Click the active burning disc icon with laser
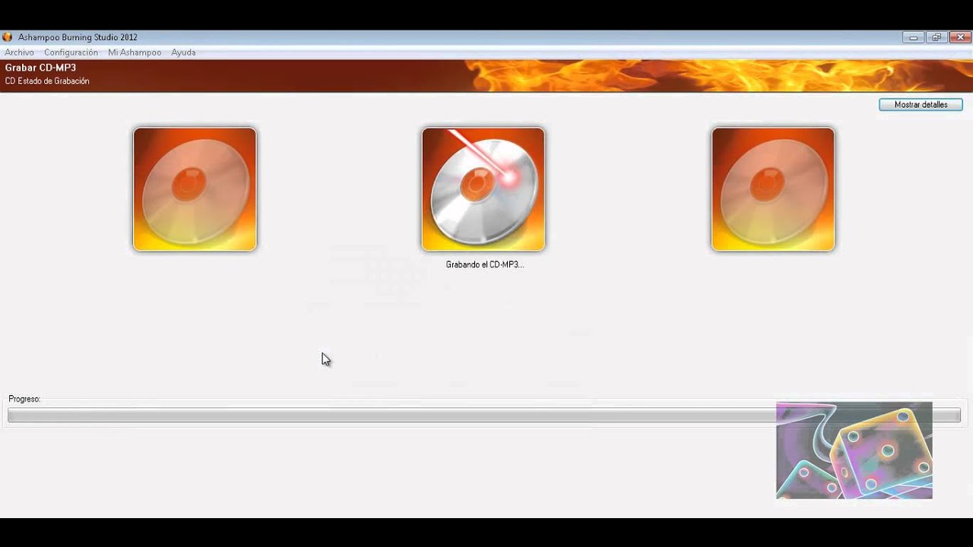 pyautogui.click(x=483, y=189)
